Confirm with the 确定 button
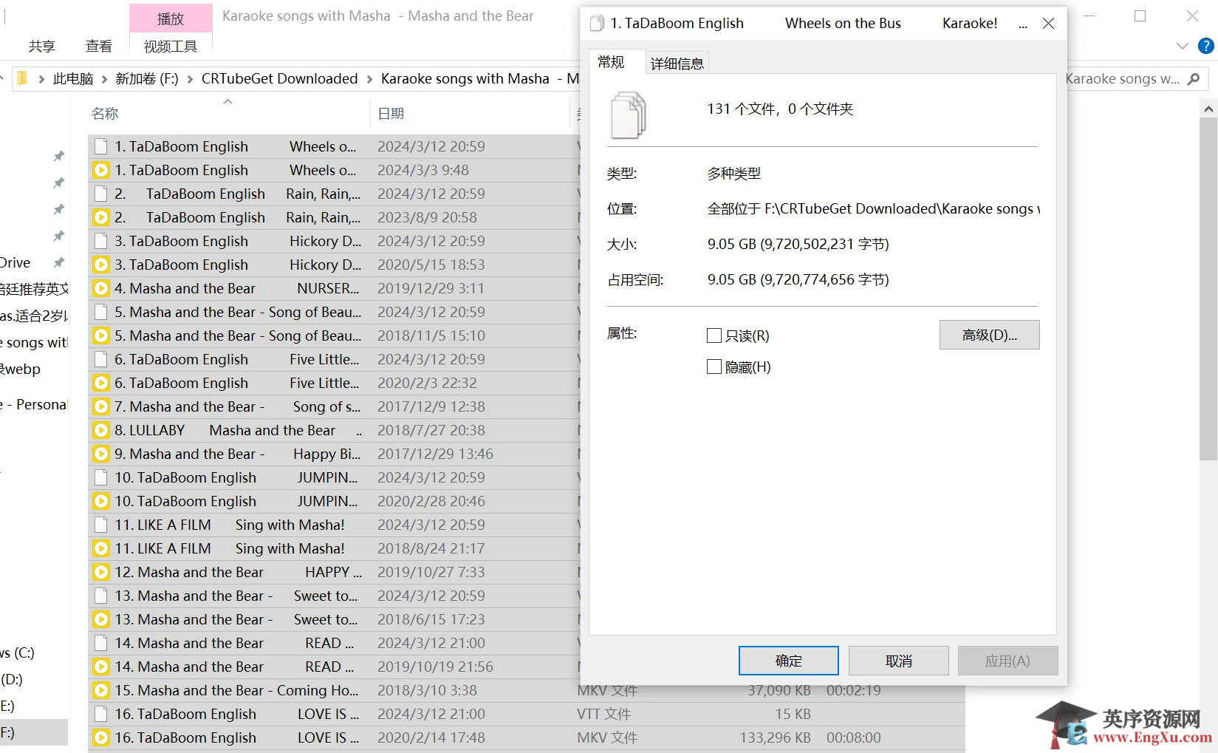 [788, 661]
